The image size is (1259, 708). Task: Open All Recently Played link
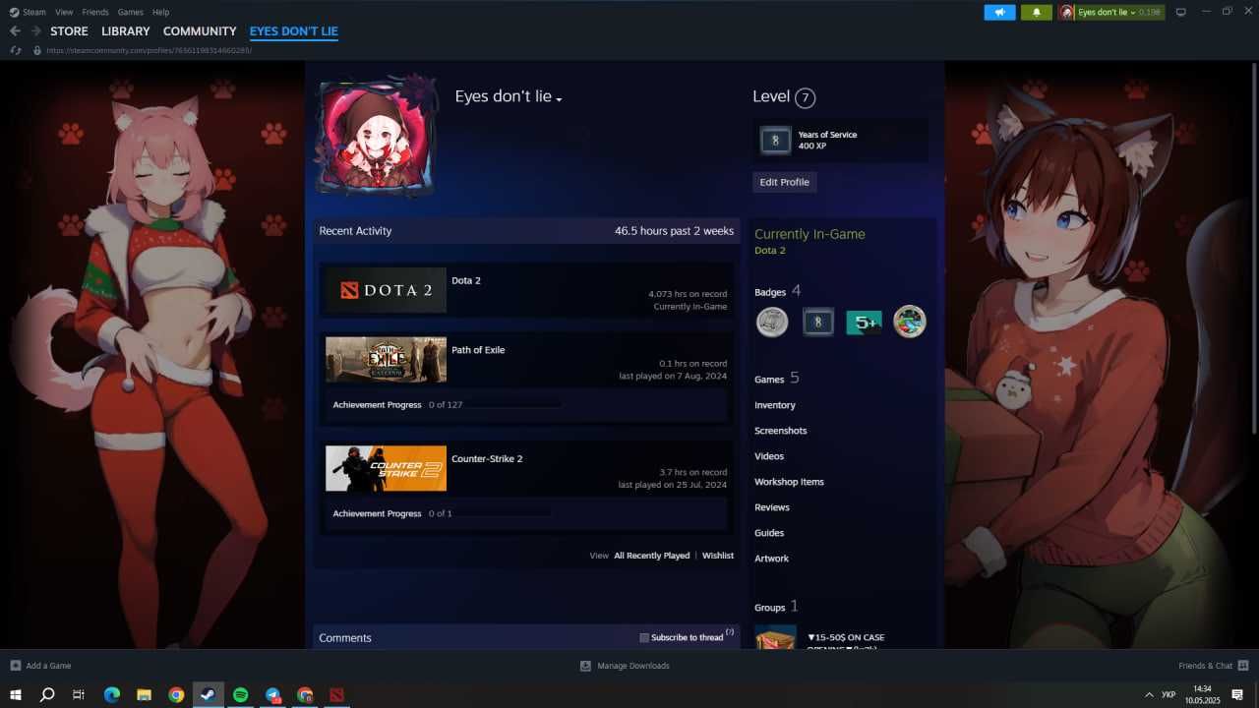click(651, 556)
